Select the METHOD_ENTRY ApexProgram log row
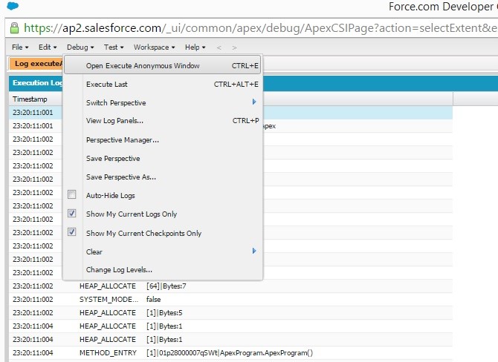The width and height of the screenshot is (498, 362). 223,353
